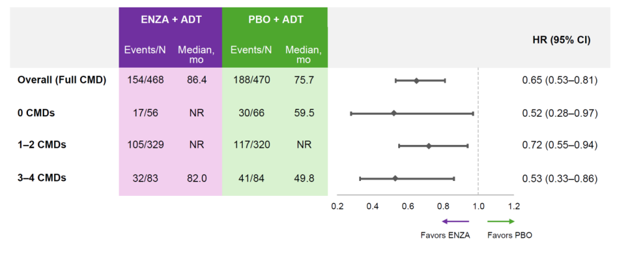Click the 1.0 axis tick label
Screen dimensions: 620x253
click(478, 206)
